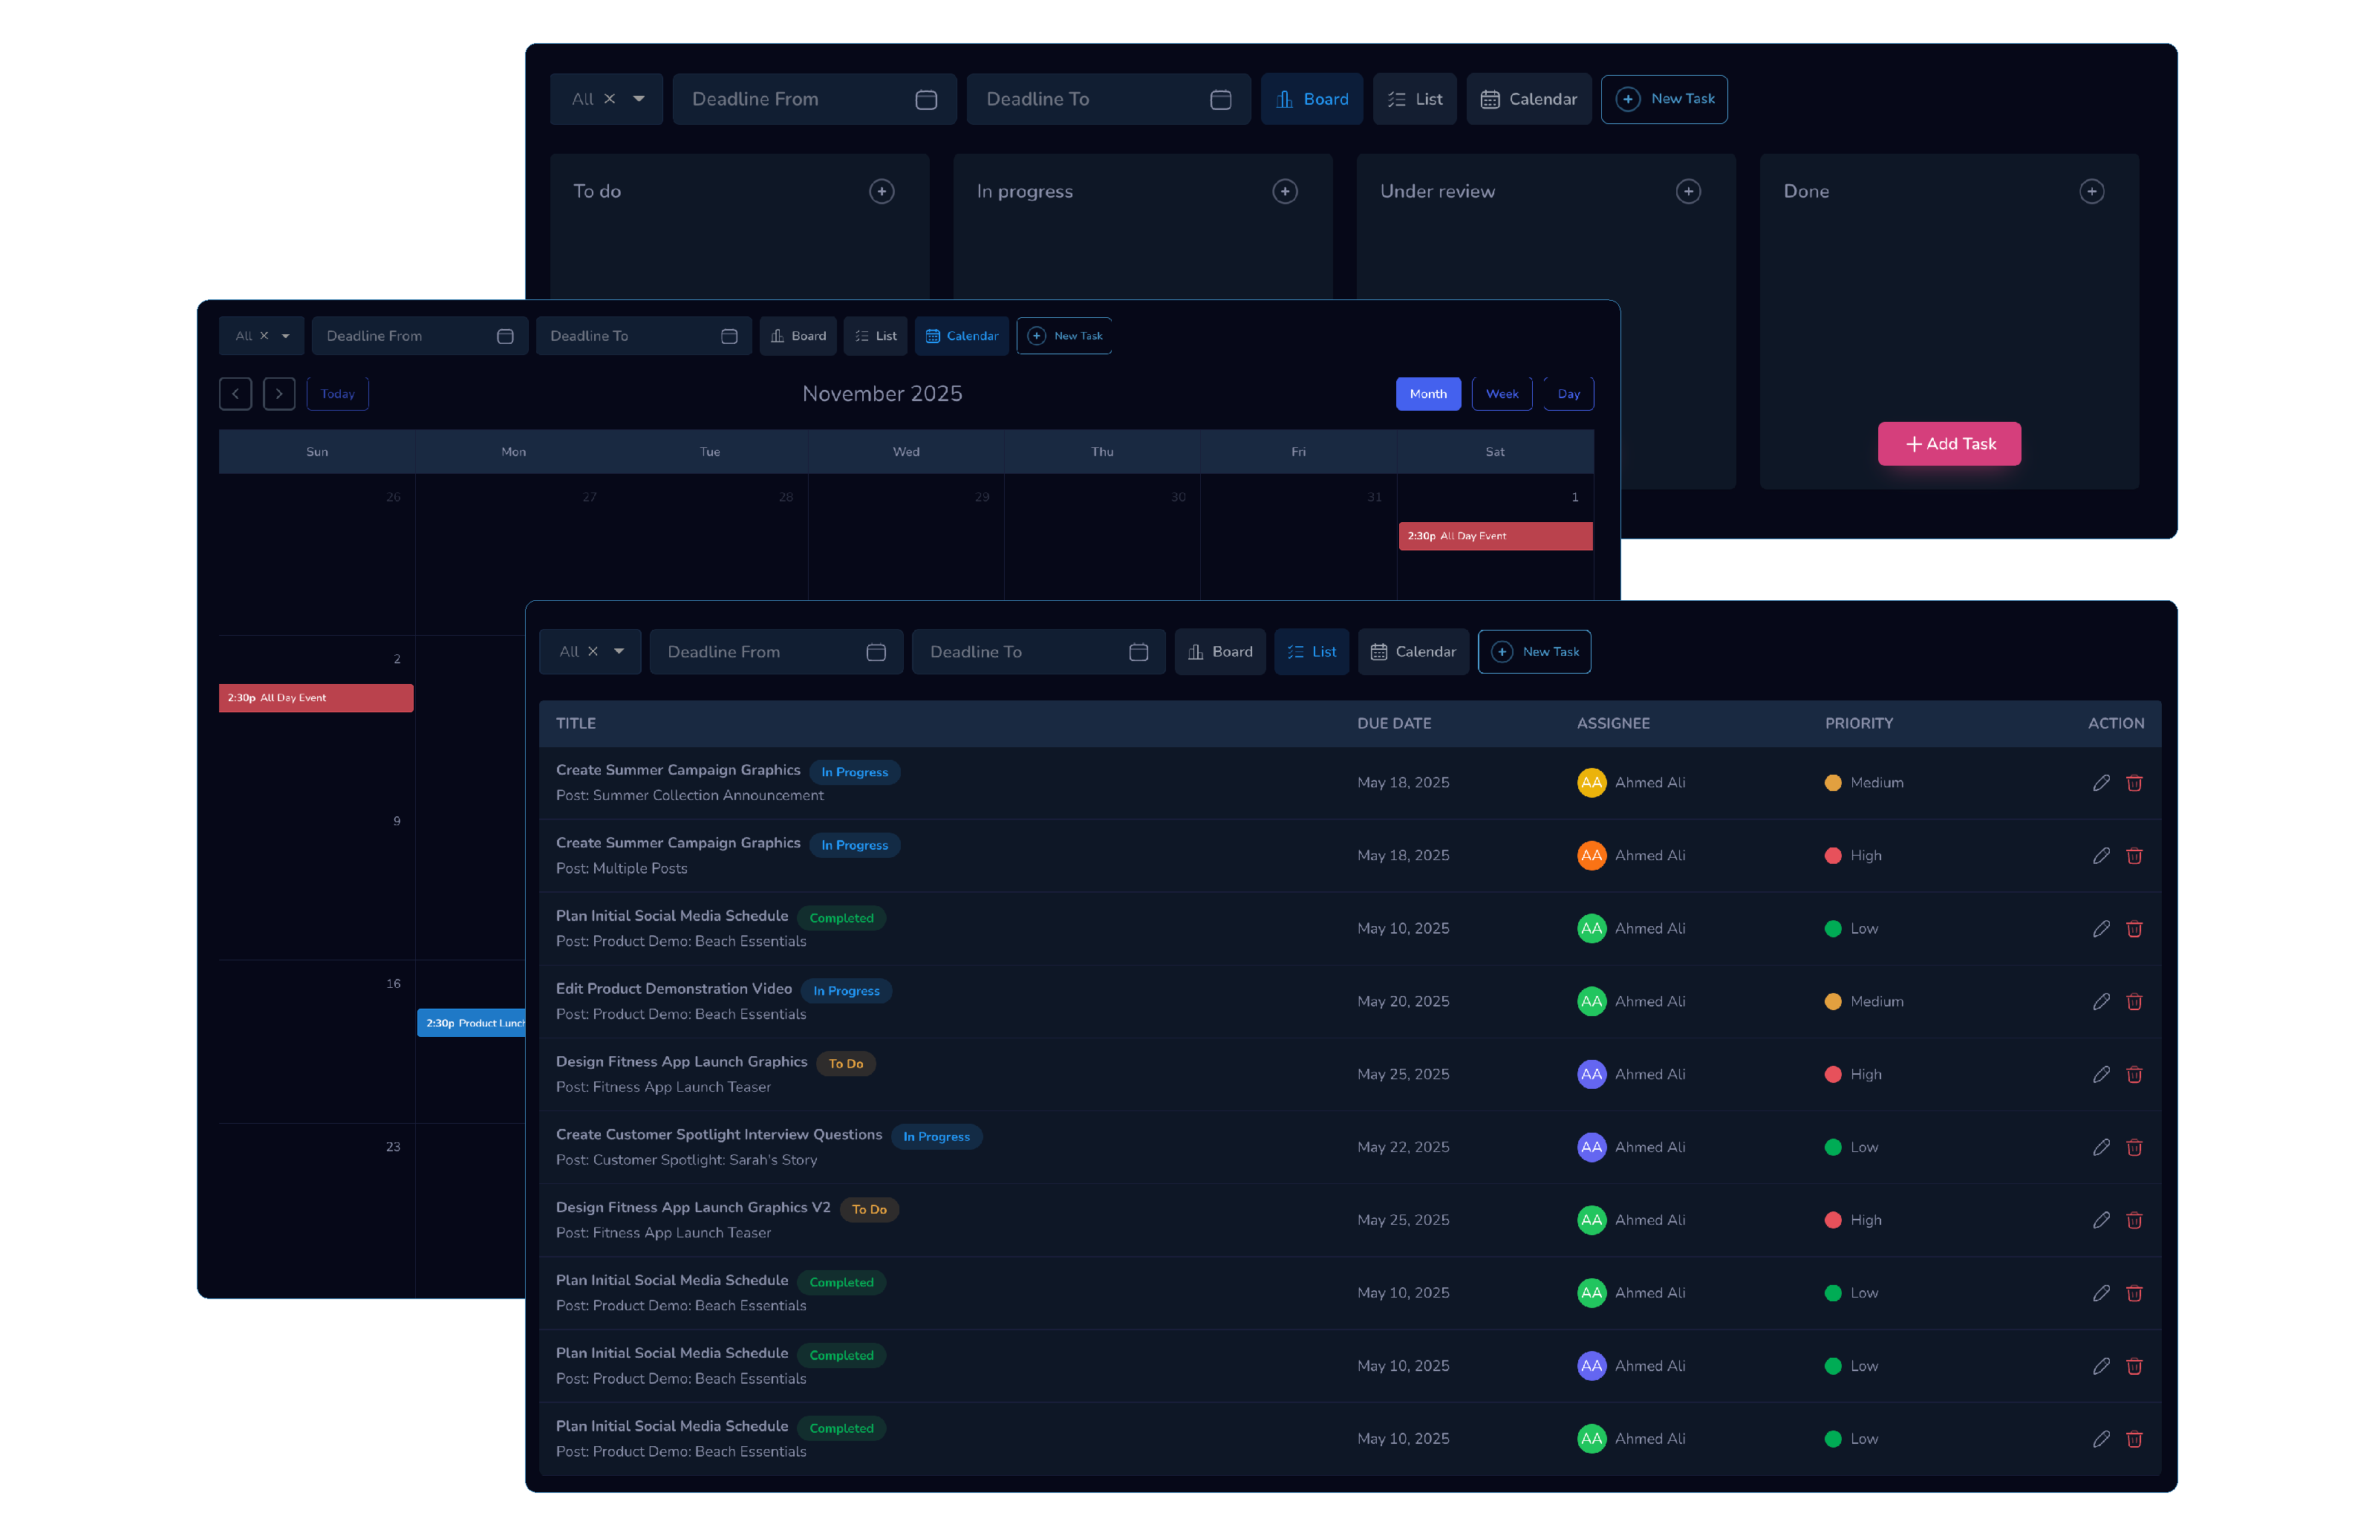Open the date picker in Deadline From field
The image size is (2375, 1536).
point(926,99)
